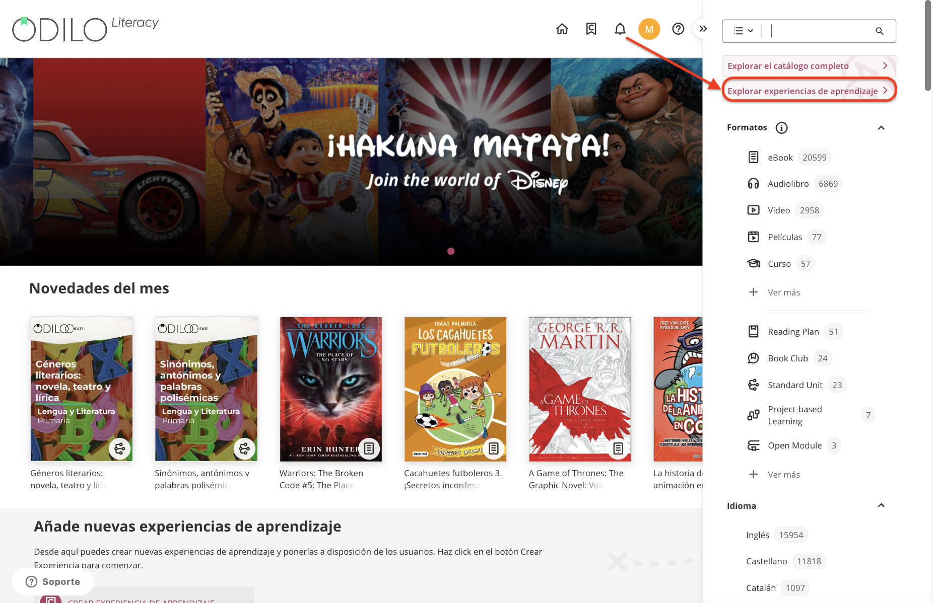Open Sinónimos, antónimos cover

click(x=206, y=389)
